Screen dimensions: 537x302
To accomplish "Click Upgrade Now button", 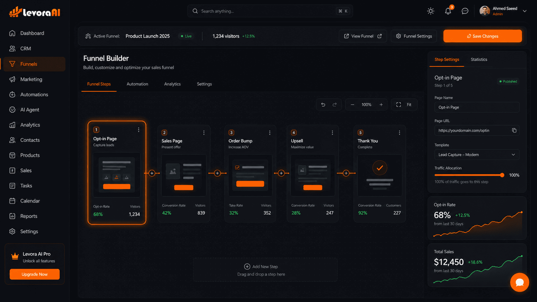I will pos(35,274).
